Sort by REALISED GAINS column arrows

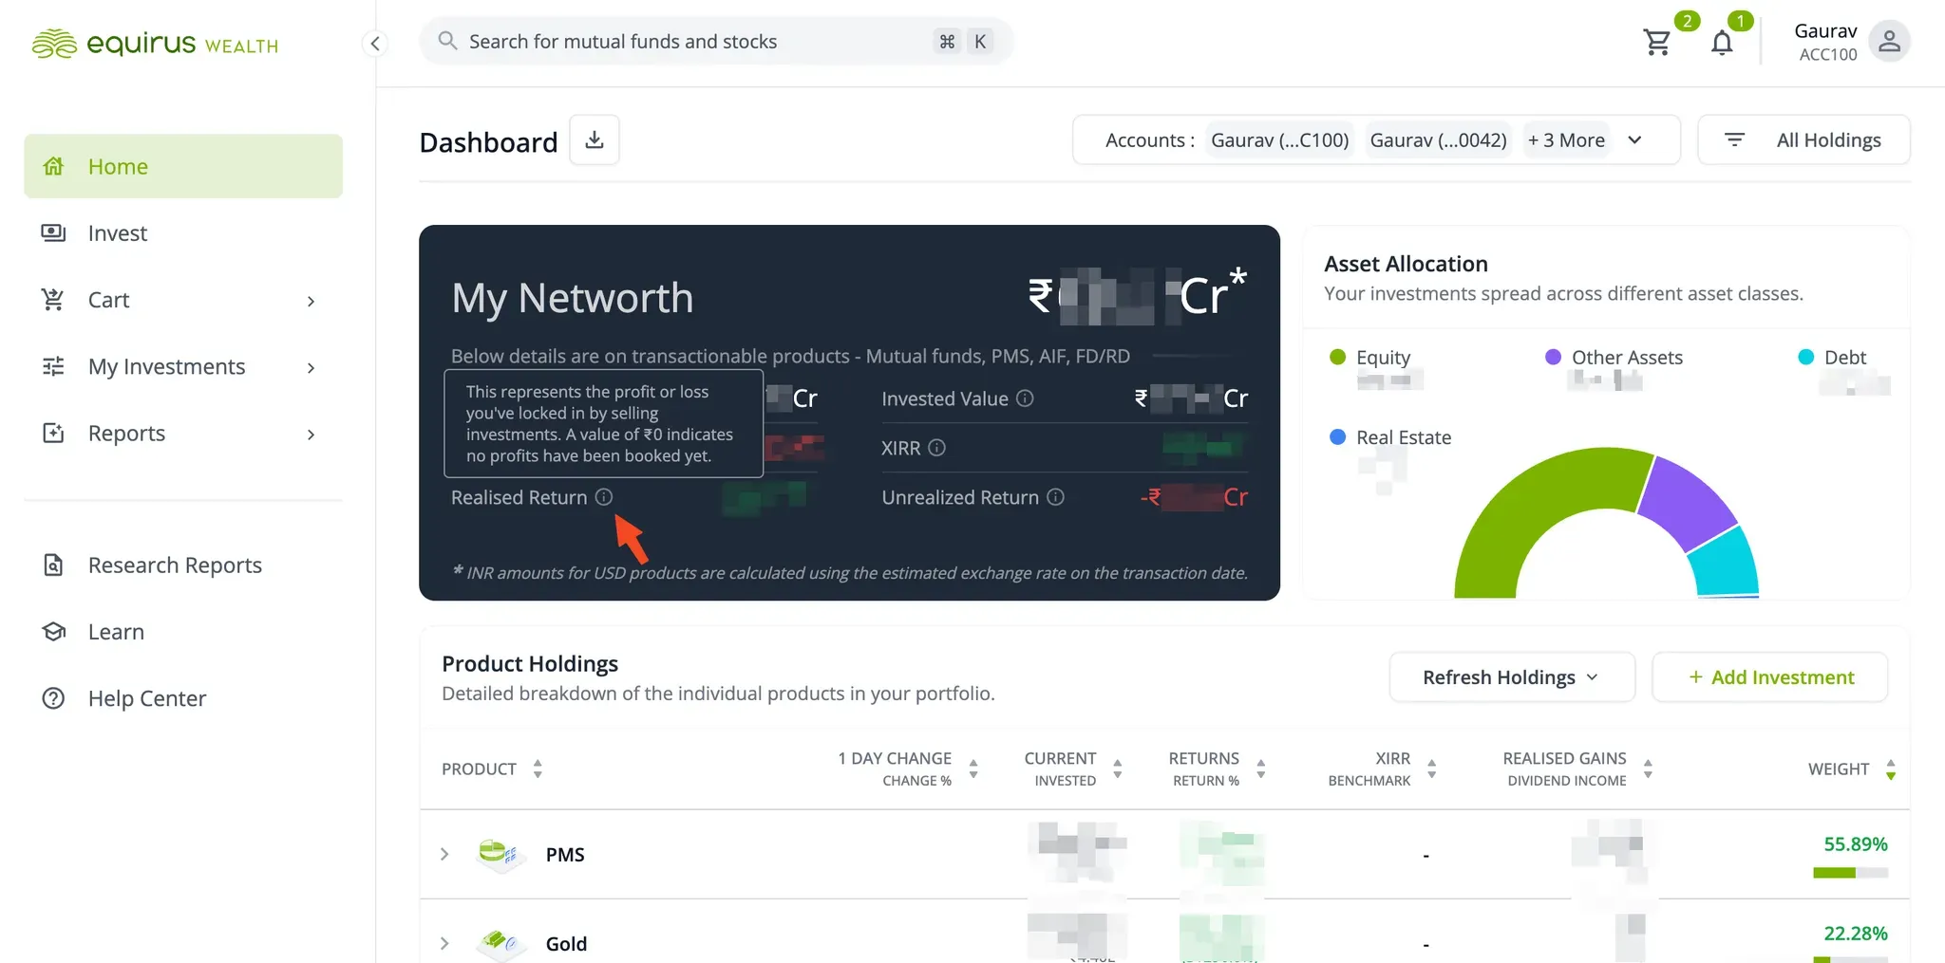point(1648,769)
